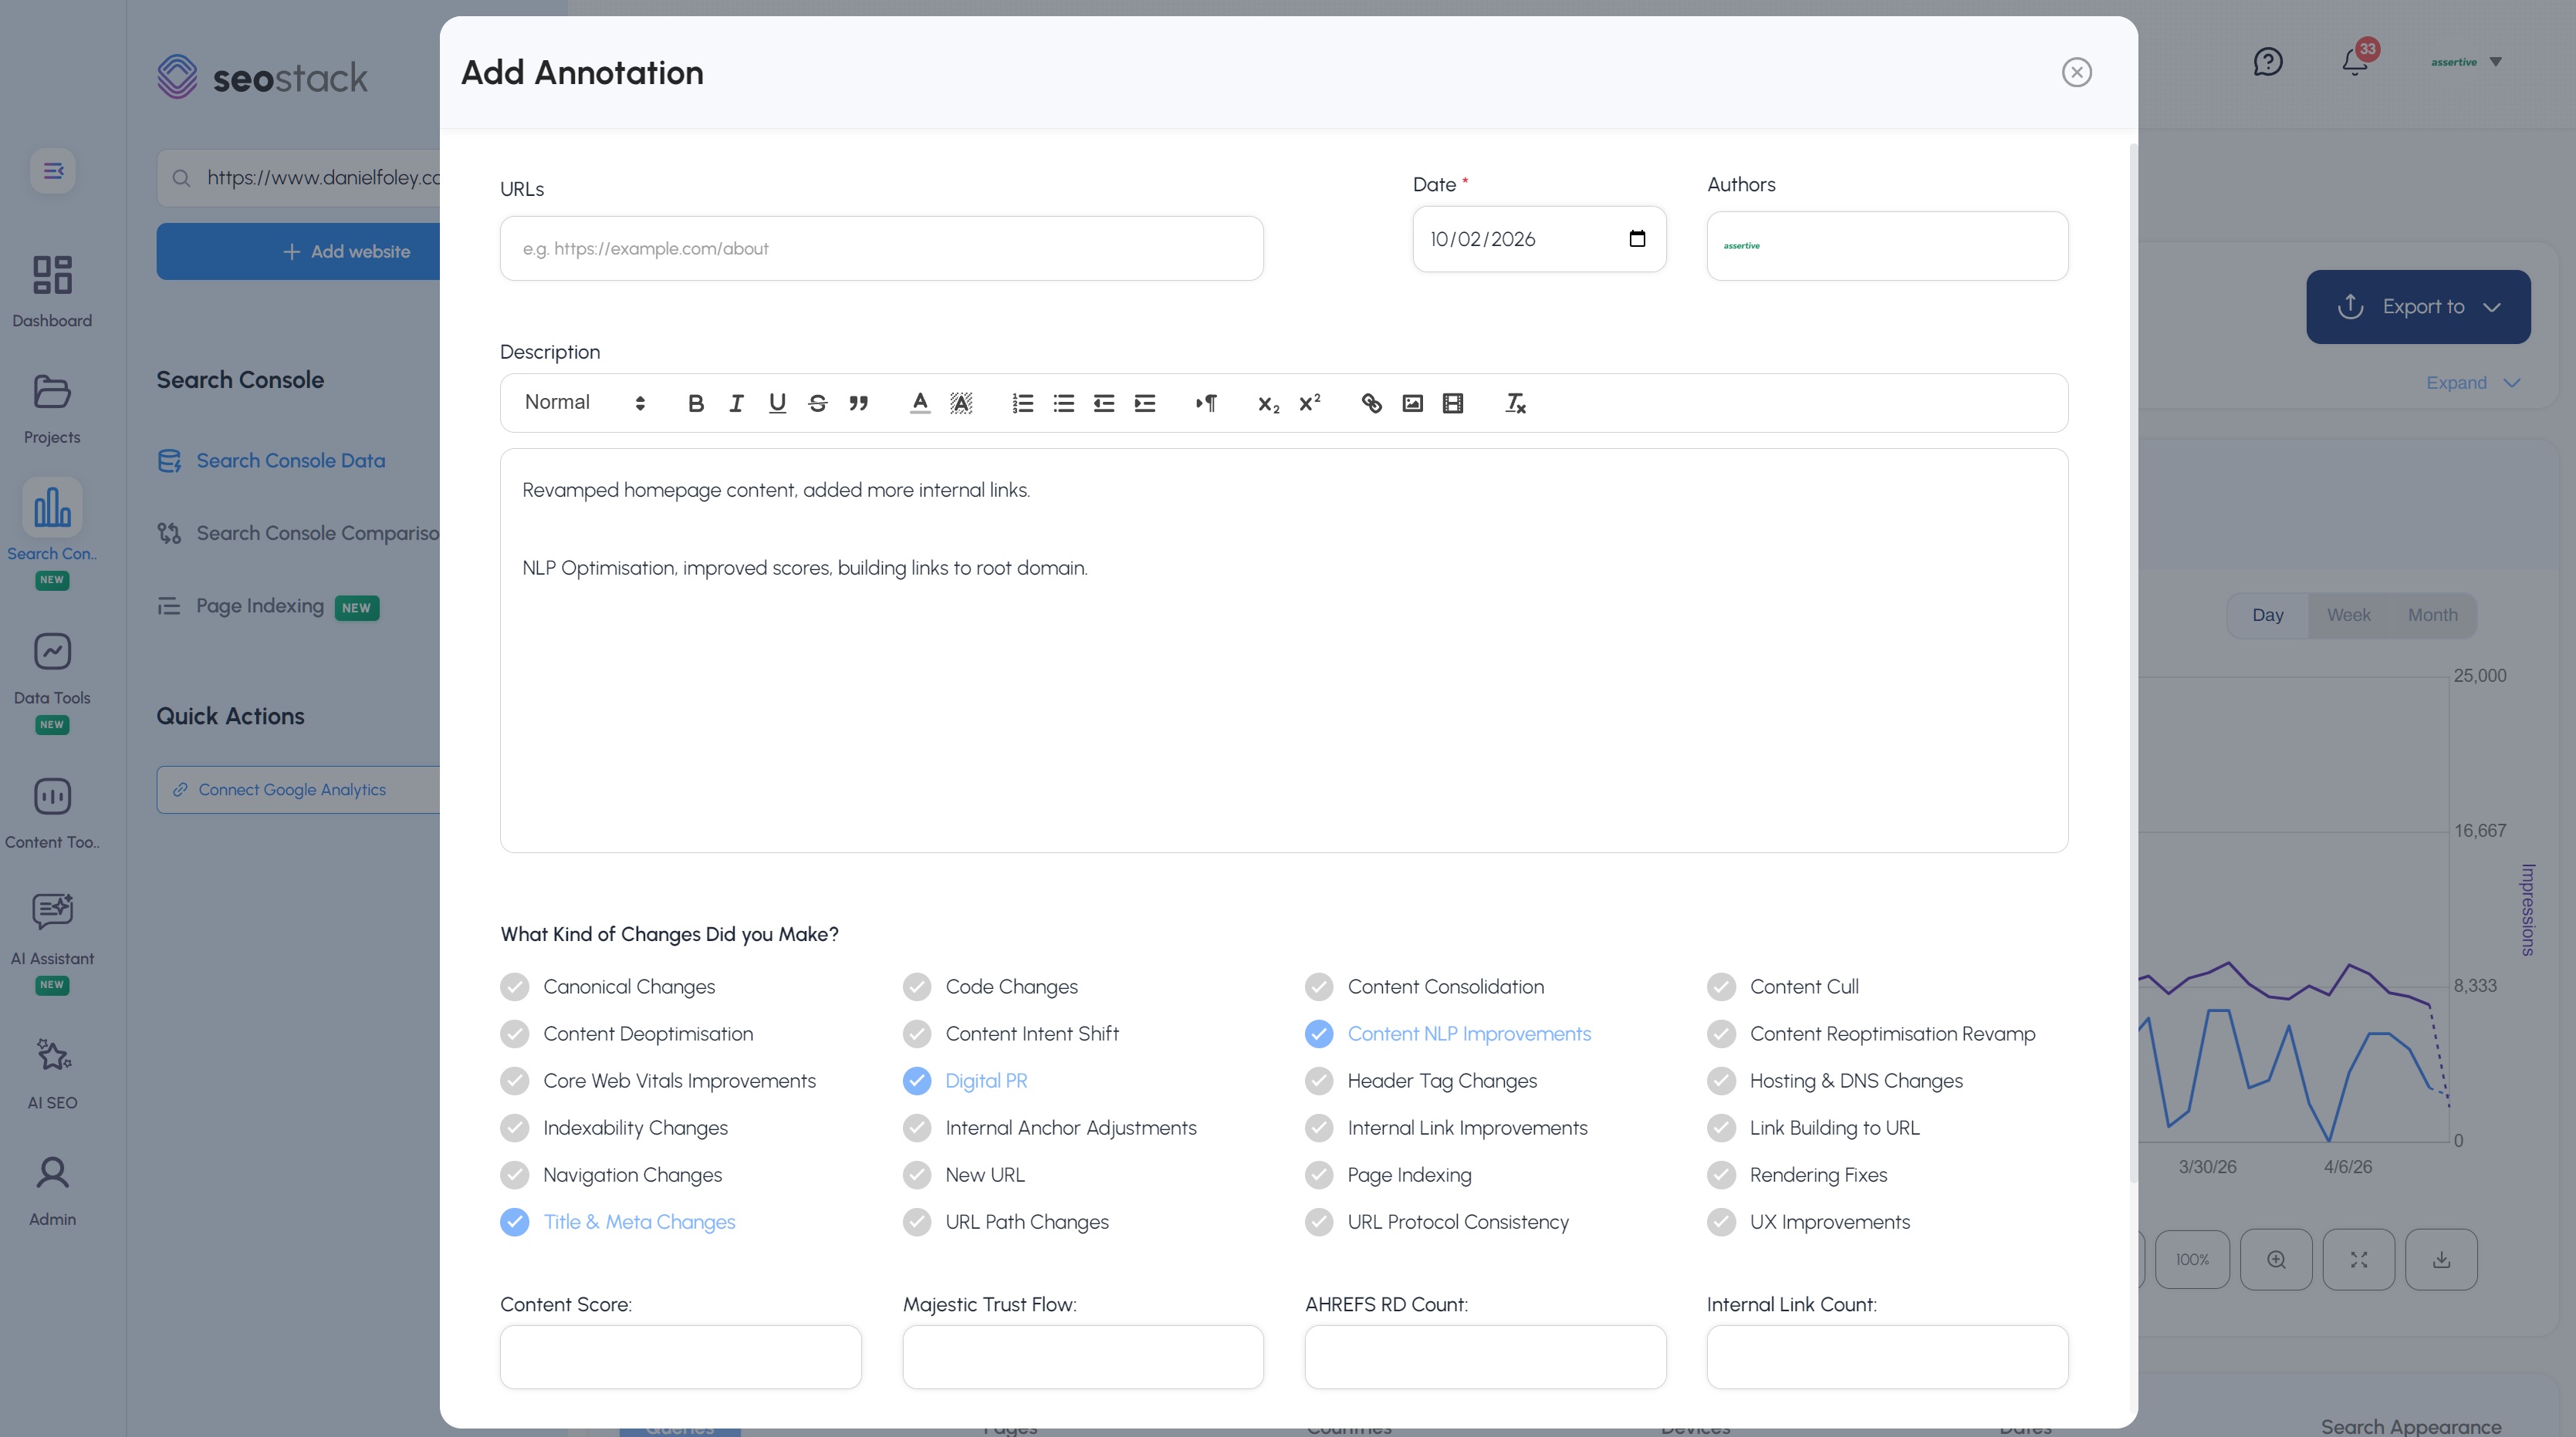This screenshot has height=1437, width=2576.
Task: Check the Link Building to URL option
Action: coord(1721,1127)
